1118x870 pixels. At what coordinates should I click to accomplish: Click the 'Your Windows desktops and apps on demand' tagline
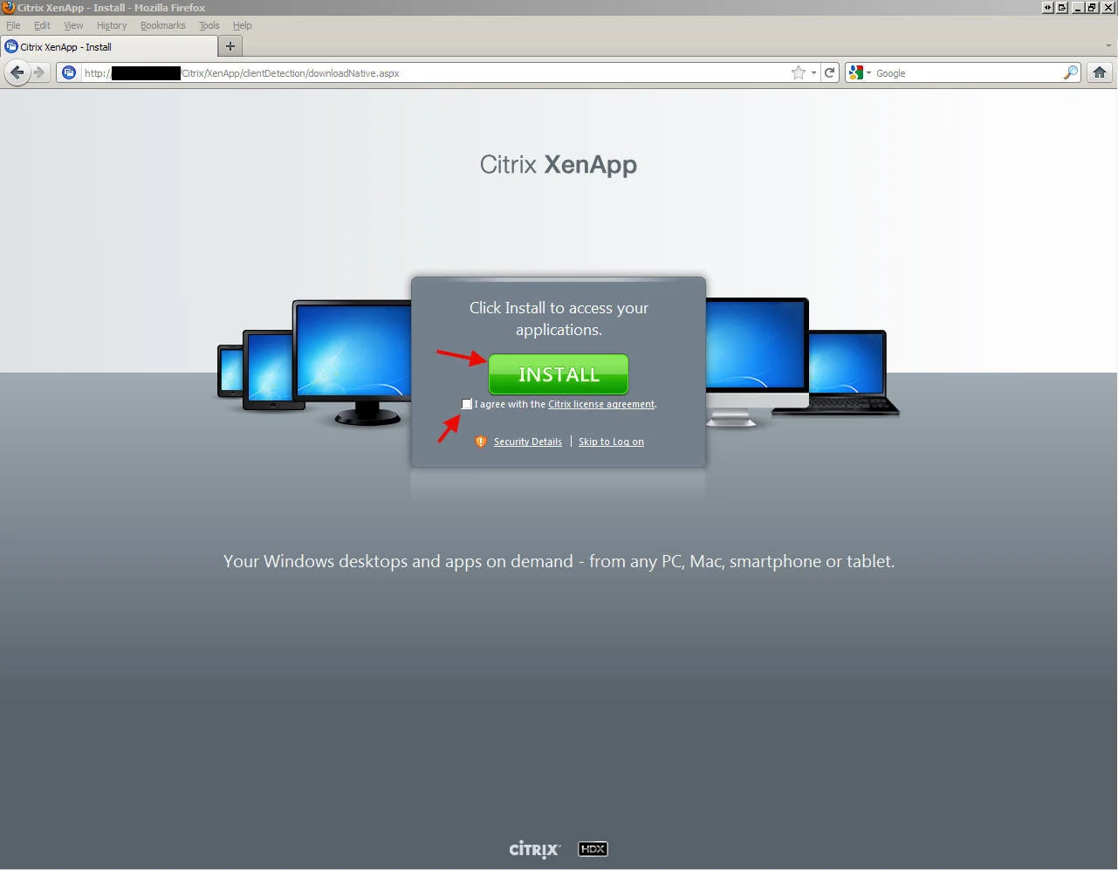[x=559, y=561]
